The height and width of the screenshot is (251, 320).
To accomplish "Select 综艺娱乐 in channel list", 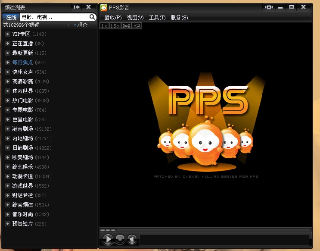I will [x=22, y=167].
